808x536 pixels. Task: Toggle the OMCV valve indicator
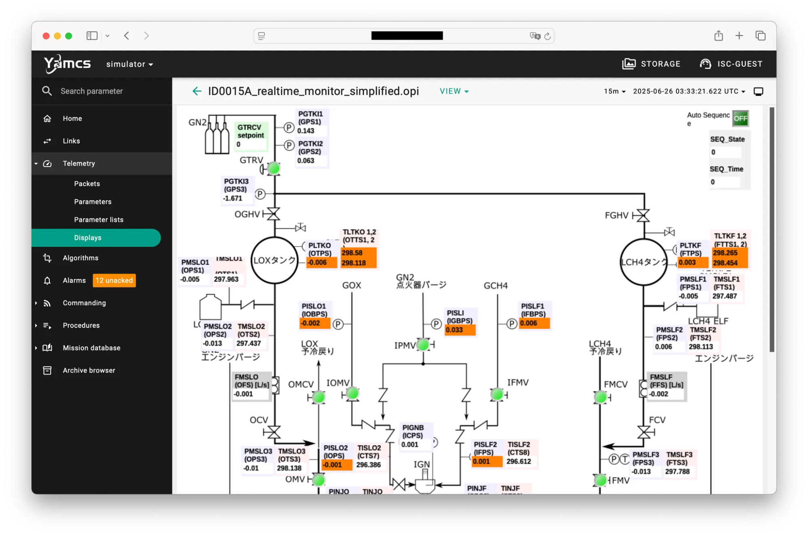pyautogui.click(x=319, y=397)
